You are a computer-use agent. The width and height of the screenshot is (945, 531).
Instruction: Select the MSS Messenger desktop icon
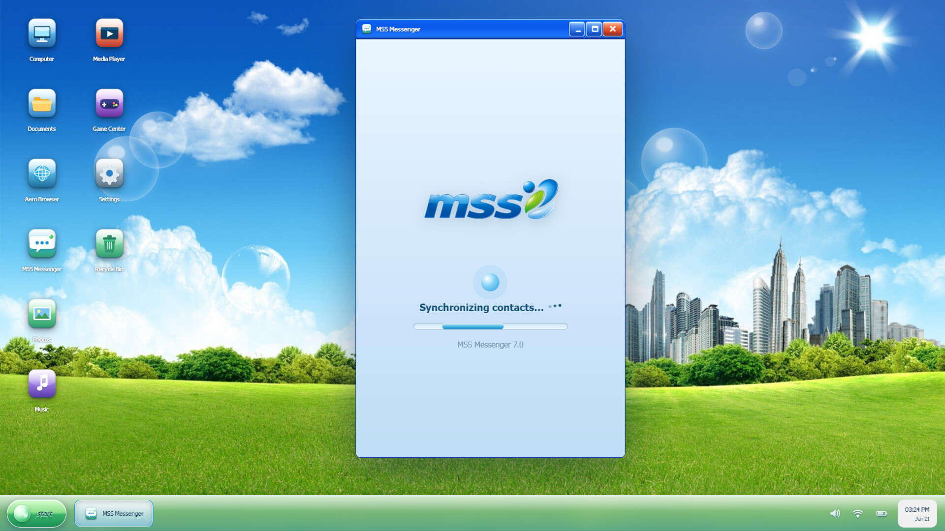42,243
